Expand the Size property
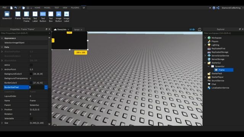 [2, 123]
